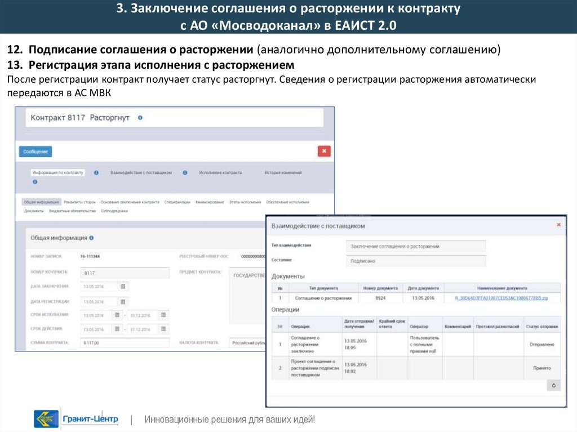Screen dimensions: 577x432
Task: Open the Субподрядчики sub-tab
Action: coord(114,211)
